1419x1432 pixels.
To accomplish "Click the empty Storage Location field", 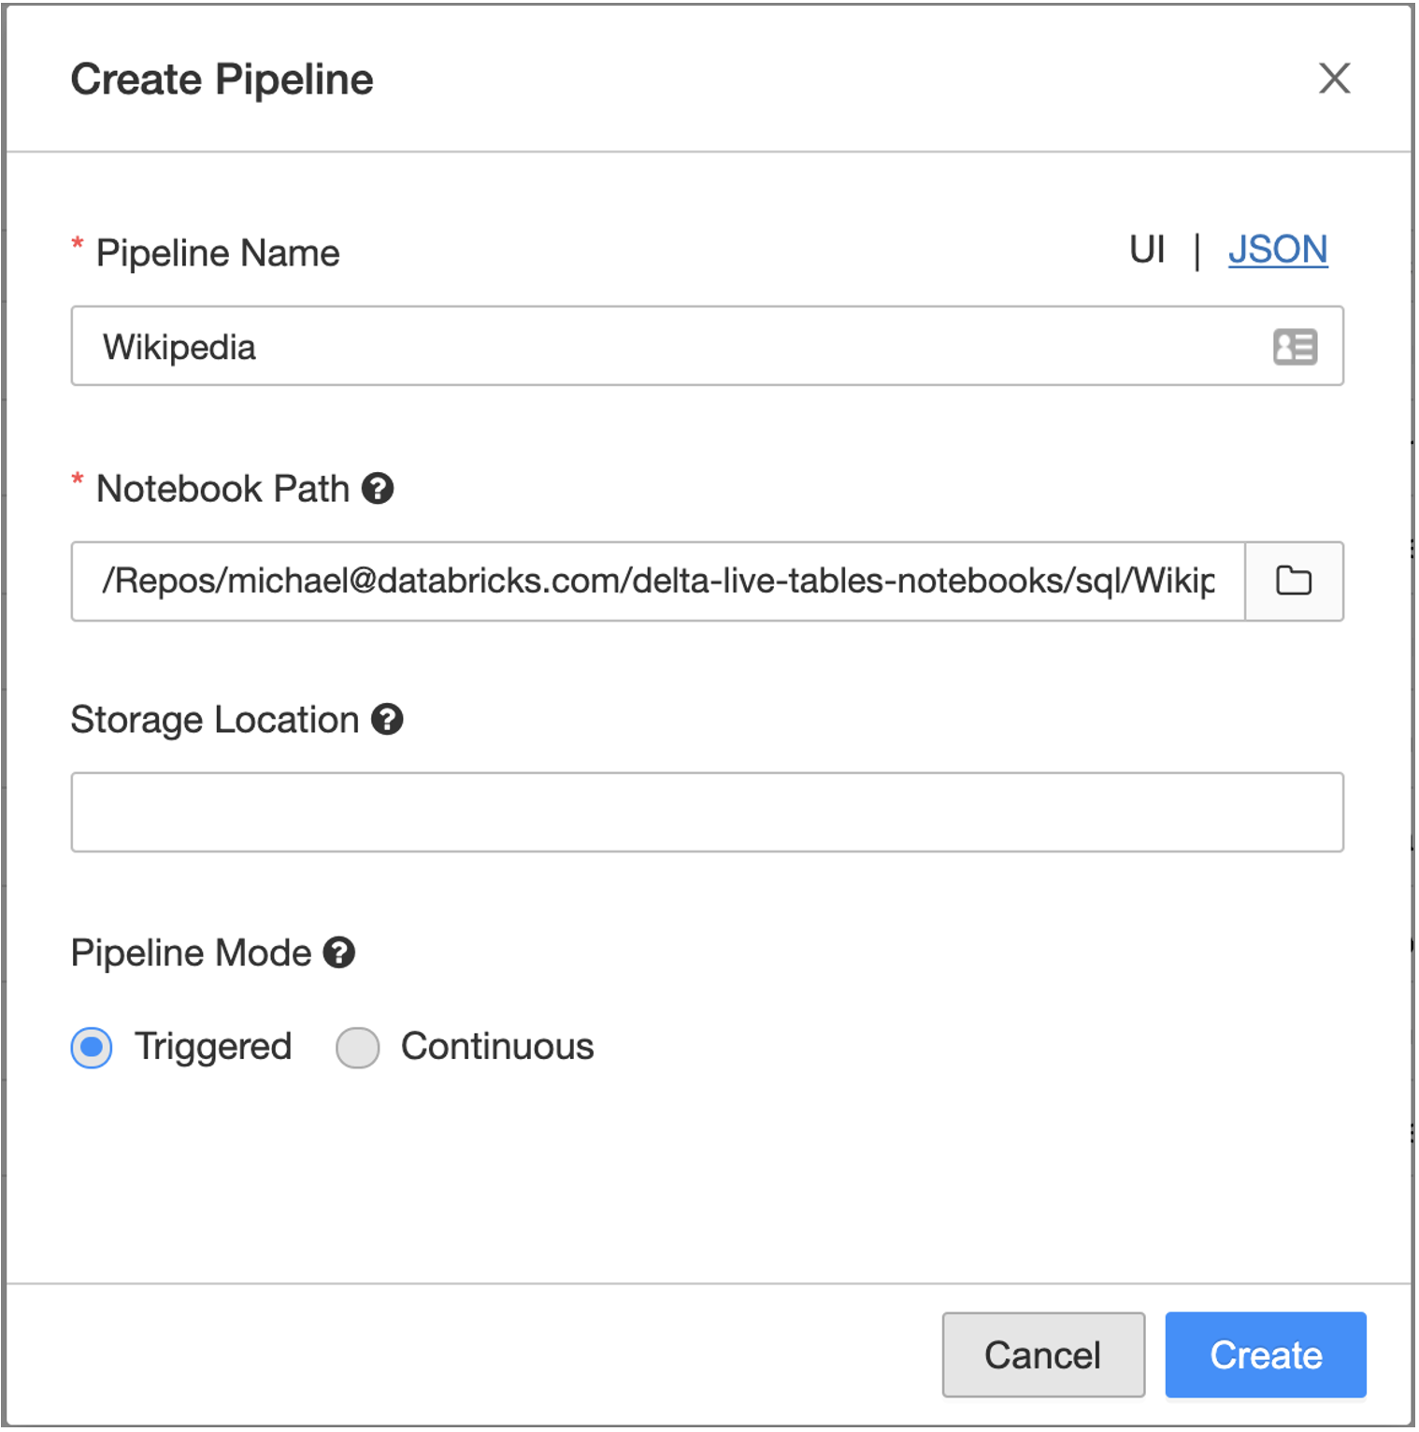I will point(707,812).
